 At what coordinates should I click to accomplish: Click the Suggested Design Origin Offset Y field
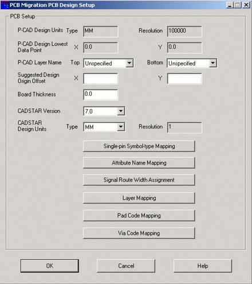tap(184, 79)
